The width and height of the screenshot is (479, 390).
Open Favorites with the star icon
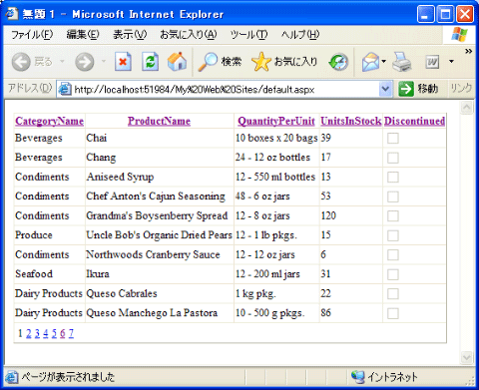point(261,62)
